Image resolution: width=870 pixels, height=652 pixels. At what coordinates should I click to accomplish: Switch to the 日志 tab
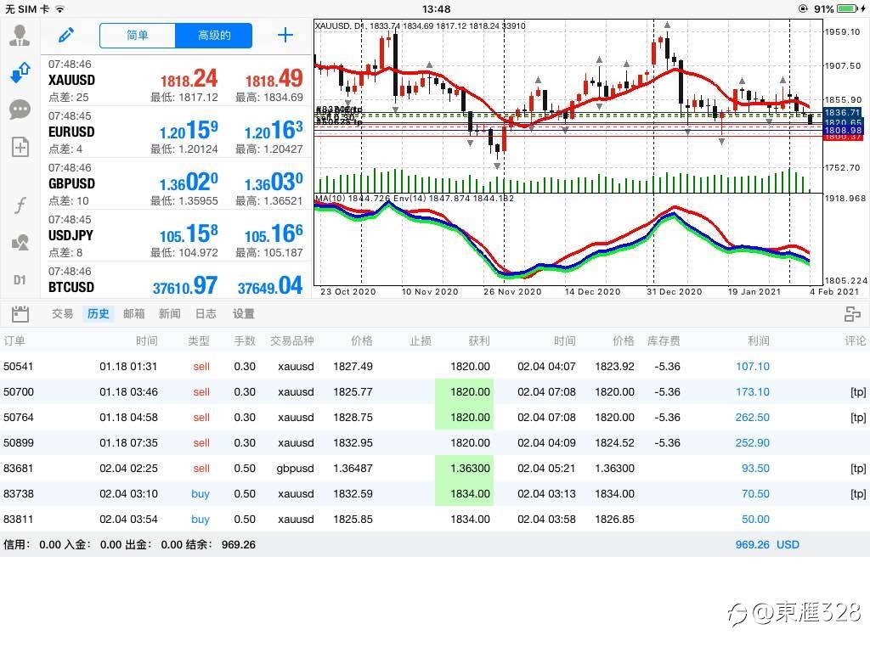click(206, 313)
